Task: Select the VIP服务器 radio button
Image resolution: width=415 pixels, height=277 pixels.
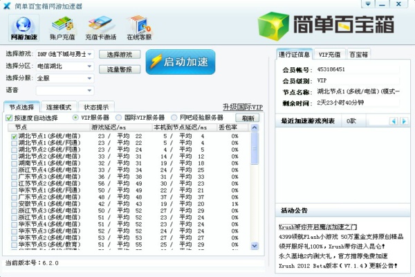Action: (75, 118)
